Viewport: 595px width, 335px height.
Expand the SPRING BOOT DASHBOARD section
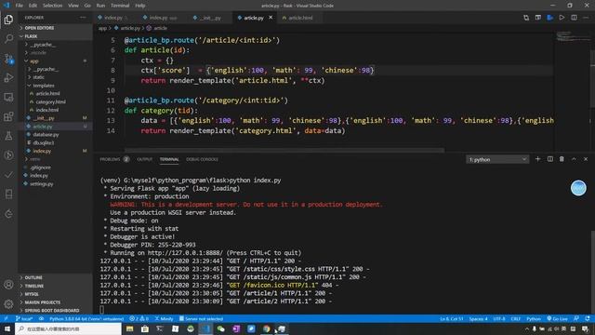point(55,310)
